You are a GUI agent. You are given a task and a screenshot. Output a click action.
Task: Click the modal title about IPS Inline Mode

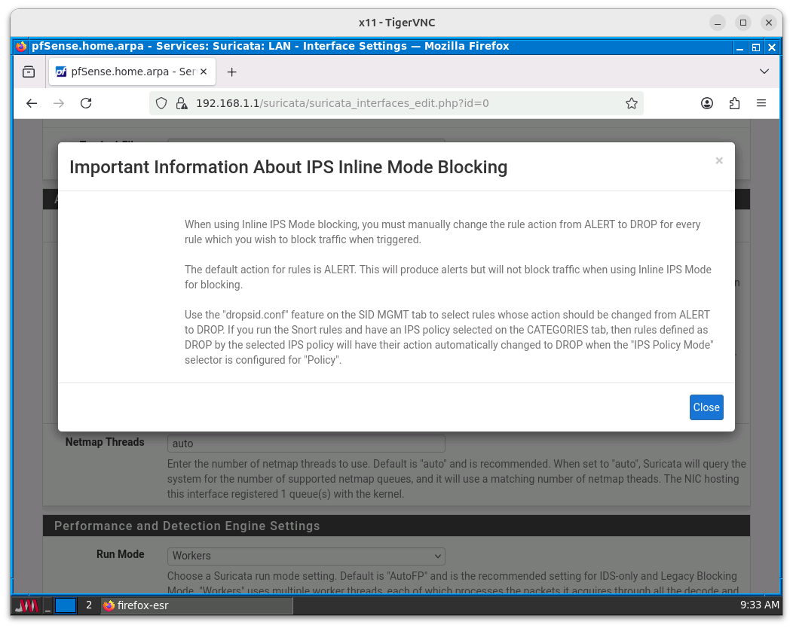288,167
